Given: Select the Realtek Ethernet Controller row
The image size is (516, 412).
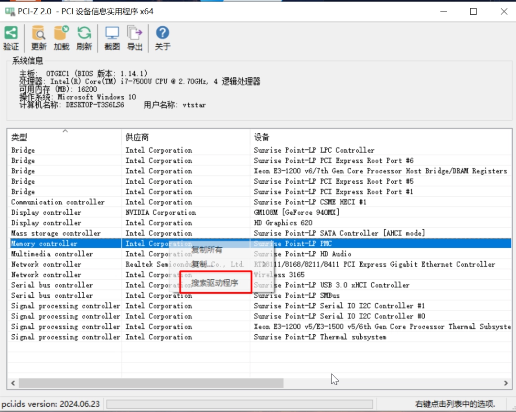Looking at the screenshot, I should pos(260,264).
